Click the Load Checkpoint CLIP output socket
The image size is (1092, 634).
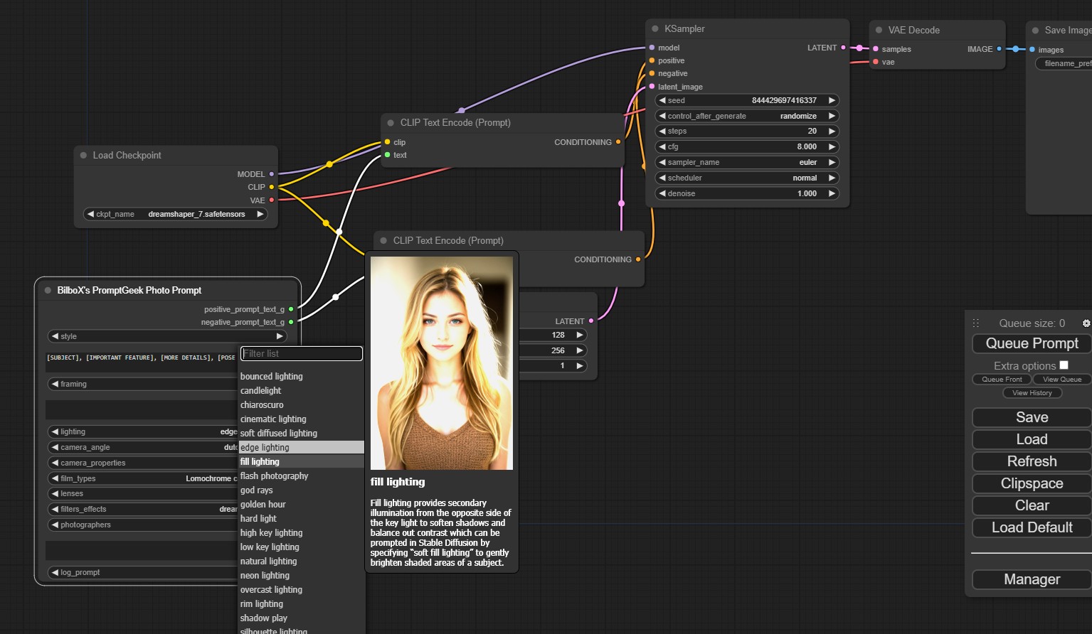pos(272,187)
